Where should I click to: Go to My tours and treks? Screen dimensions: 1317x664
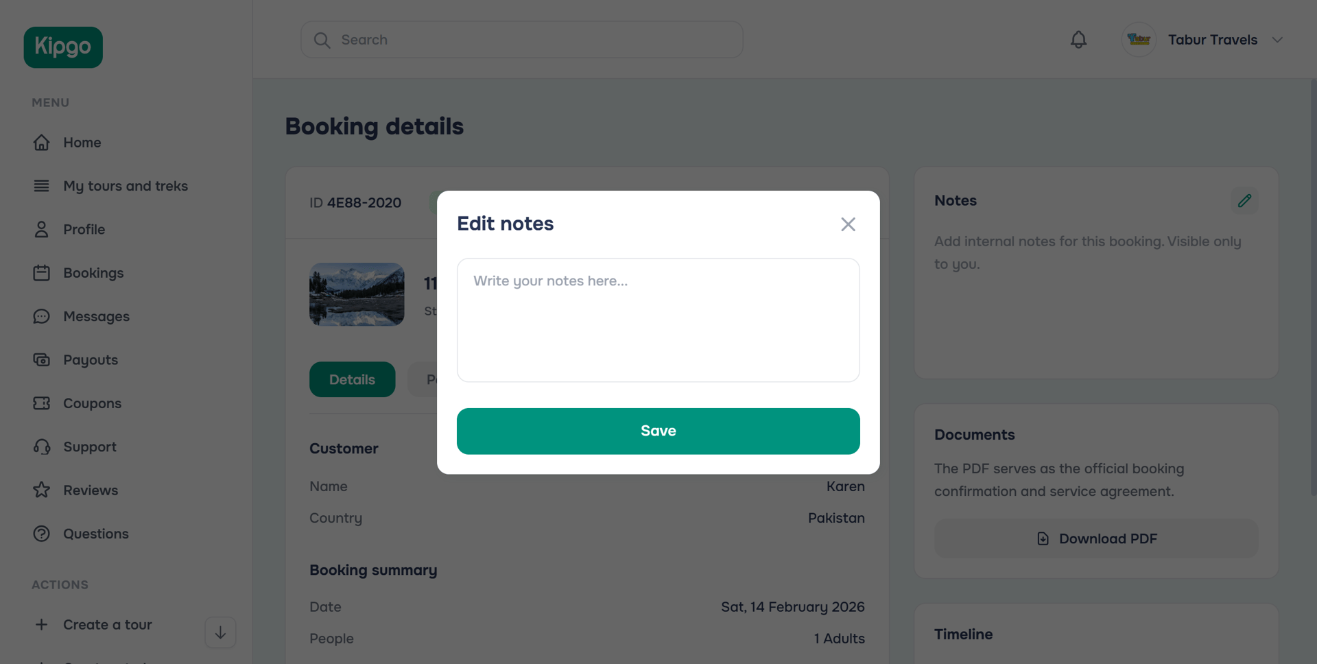pos(125,186)
